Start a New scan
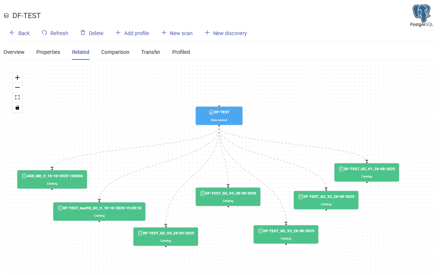 click(177, 33)
